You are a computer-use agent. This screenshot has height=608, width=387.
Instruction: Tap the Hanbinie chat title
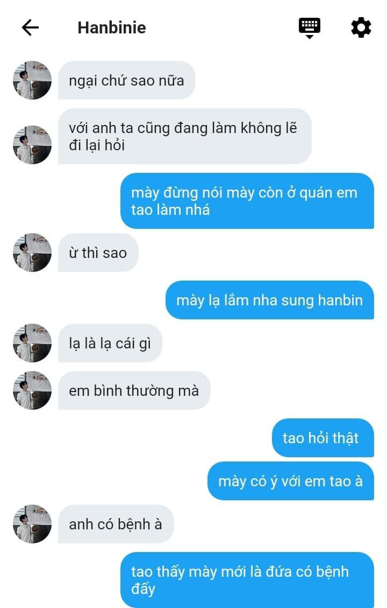112,28
